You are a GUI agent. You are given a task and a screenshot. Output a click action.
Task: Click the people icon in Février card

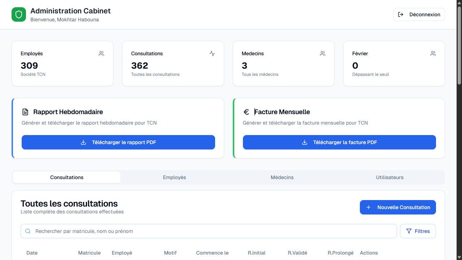[433, 53]
